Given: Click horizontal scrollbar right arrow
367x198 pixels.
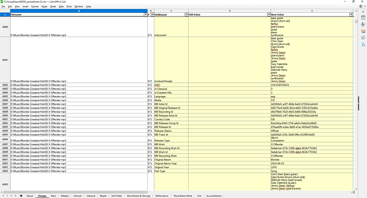Looking at the screenshot, I should (352, 192).
